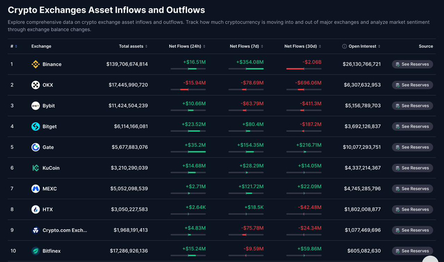Click the MEXC logo icon
The width and height of the screenshot is (444, 262).
click(35, 189)
